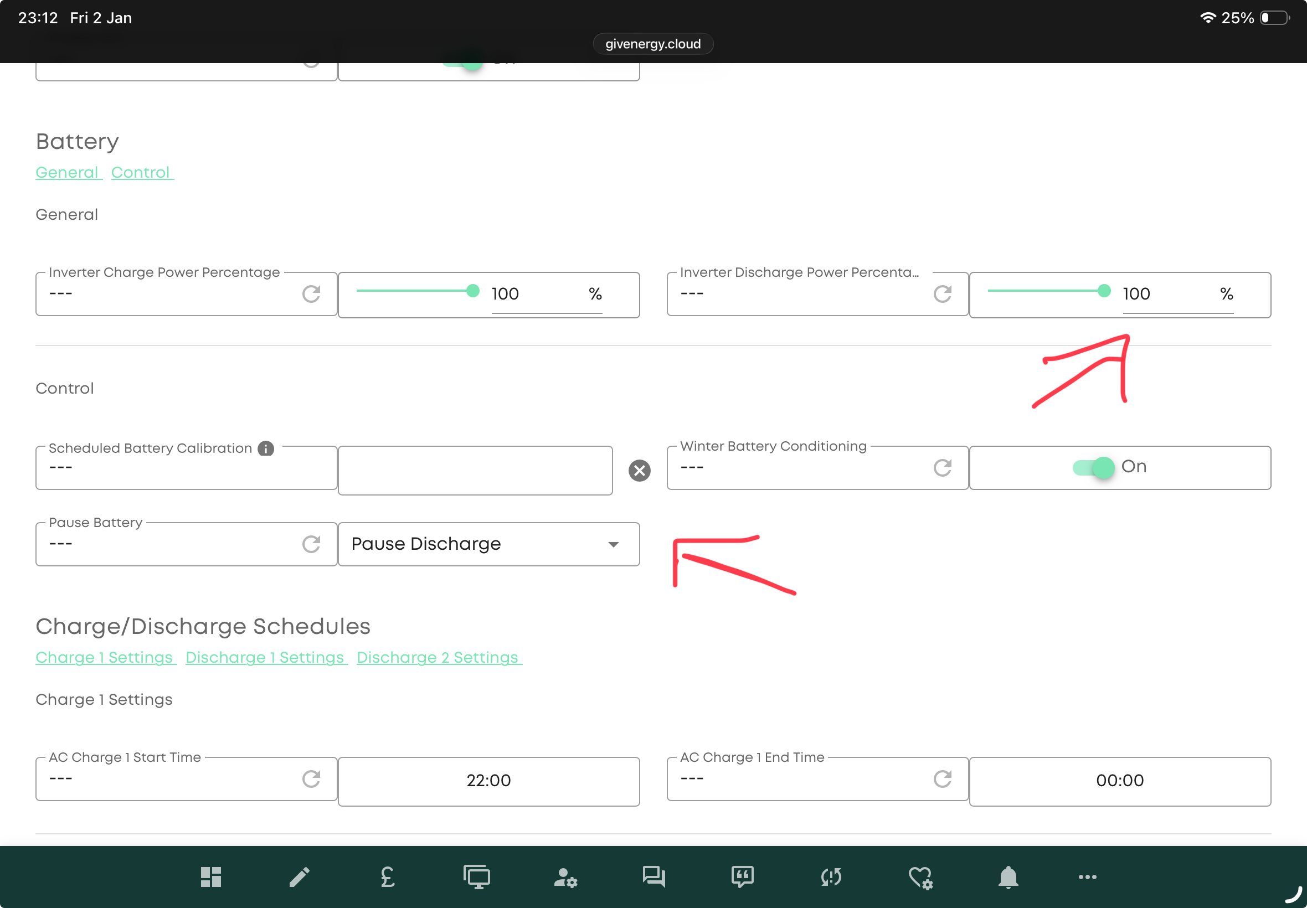Click the Inverter Discharge Power slider handle

coord(1104,291)
